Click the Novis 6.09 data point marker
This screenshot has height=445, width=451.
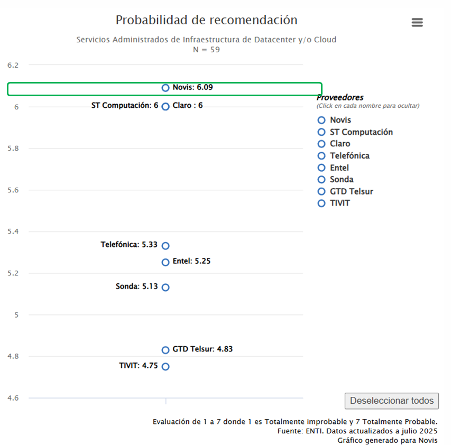click(165, 88)
